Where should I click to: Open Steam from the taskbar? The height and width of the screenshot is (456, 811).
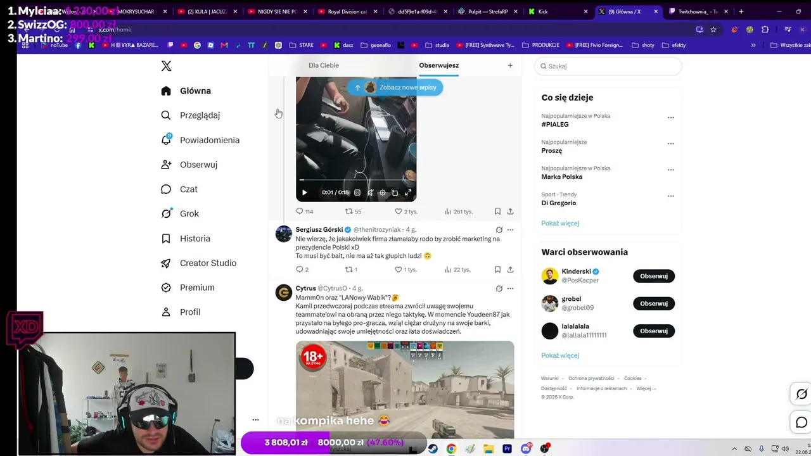432,449
